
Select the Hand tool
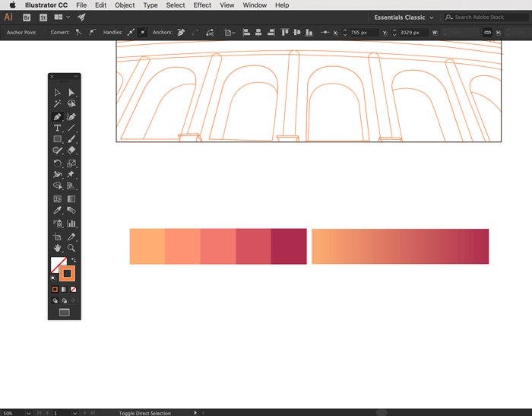[57, 248]
